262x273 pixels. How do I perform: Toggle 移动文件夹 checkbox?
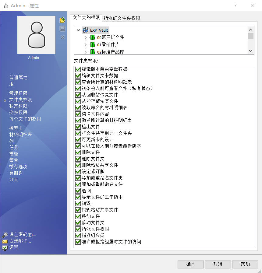click(78, 223)
